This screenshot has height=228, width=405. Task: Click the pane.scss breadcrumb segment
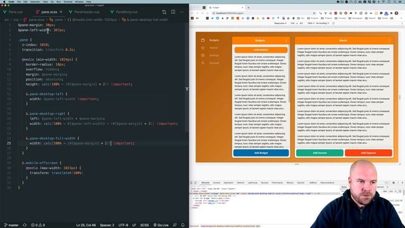(34, 20)
